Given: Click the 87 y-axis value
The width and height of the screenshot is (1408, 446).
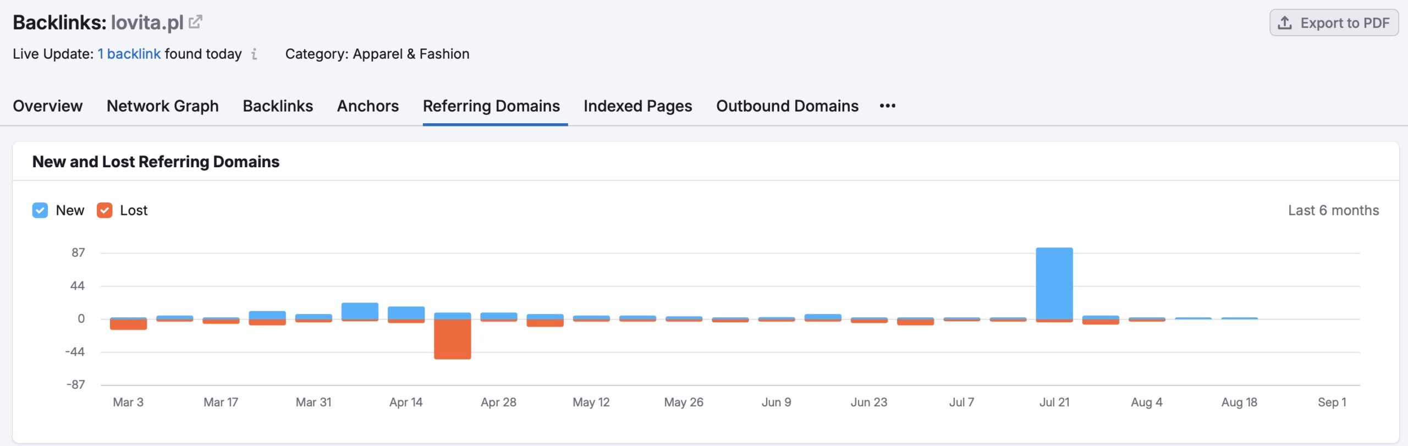Looking at the screenshot, I should 78,252.
